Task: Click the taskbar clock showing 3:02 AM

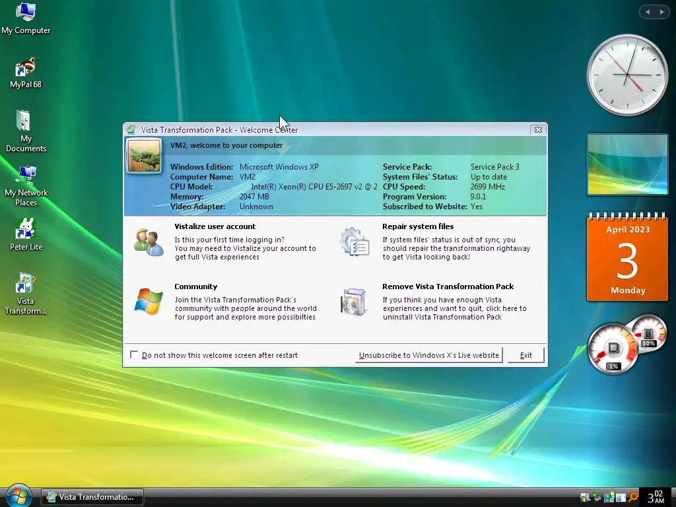Action: [656, 497]
